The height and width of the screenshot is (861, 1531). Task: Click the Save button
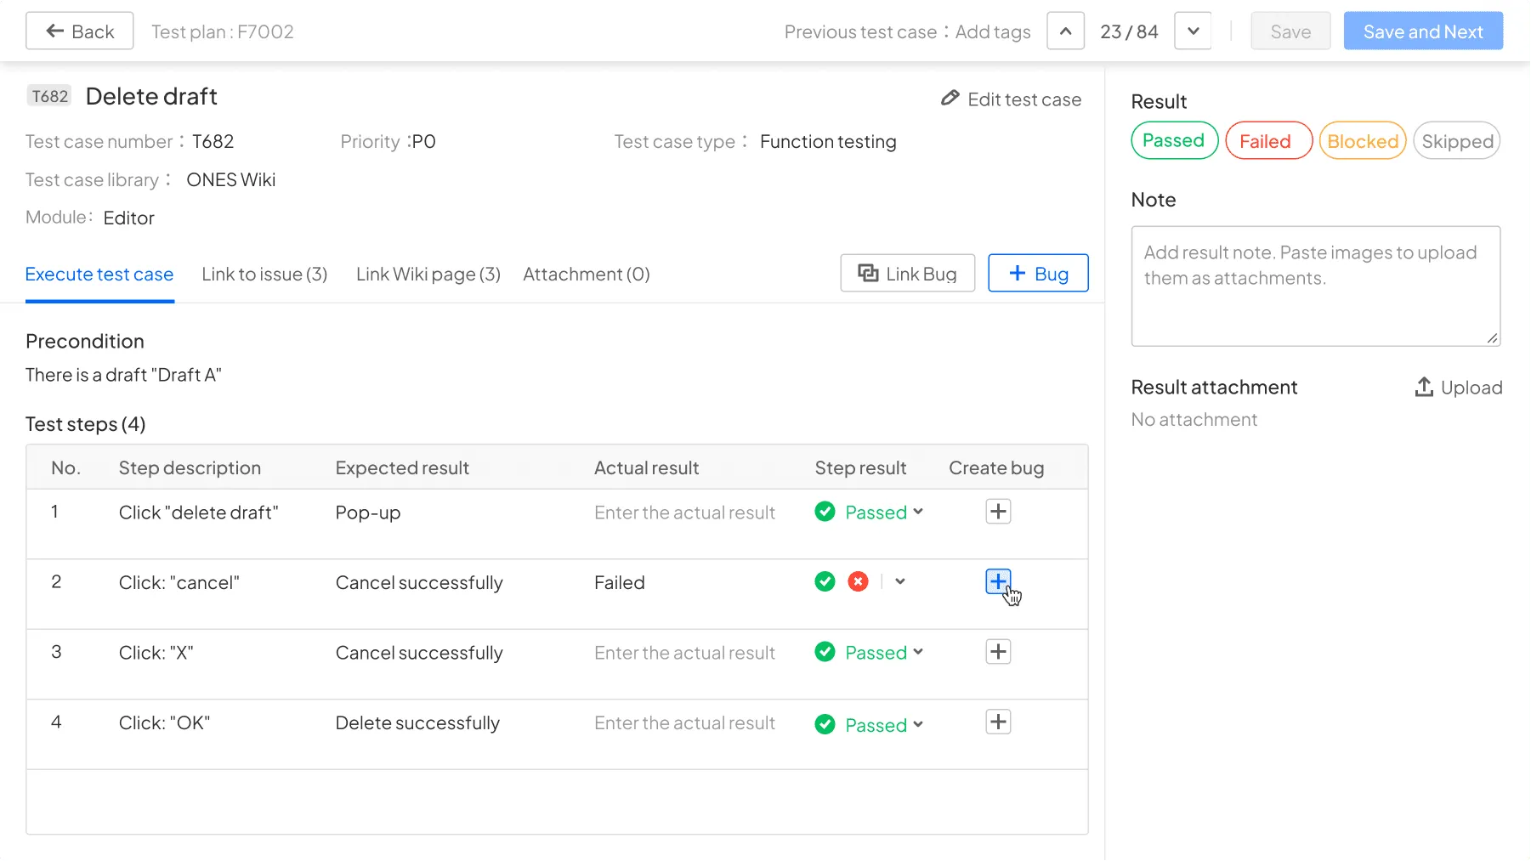[1290, 31]
